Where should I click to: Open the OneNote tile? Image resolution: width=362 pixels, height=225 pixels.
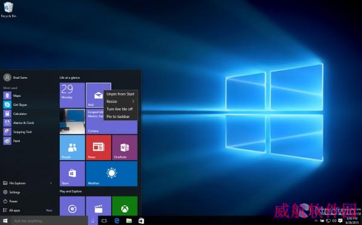click(125, 147)
